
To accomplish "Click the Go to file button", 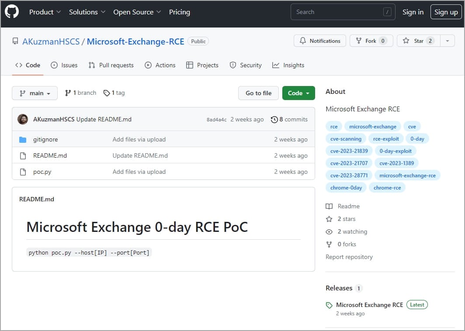I will [258, 93].
